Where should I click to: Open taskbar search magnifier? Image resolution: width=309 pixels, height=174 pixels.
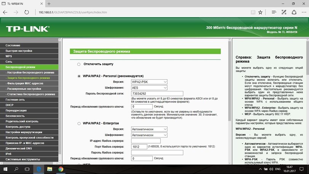click(x=16, y=169)
